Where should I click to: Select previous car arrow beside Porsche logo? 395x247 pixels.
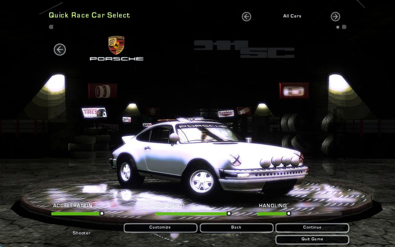tap(60, 50)
